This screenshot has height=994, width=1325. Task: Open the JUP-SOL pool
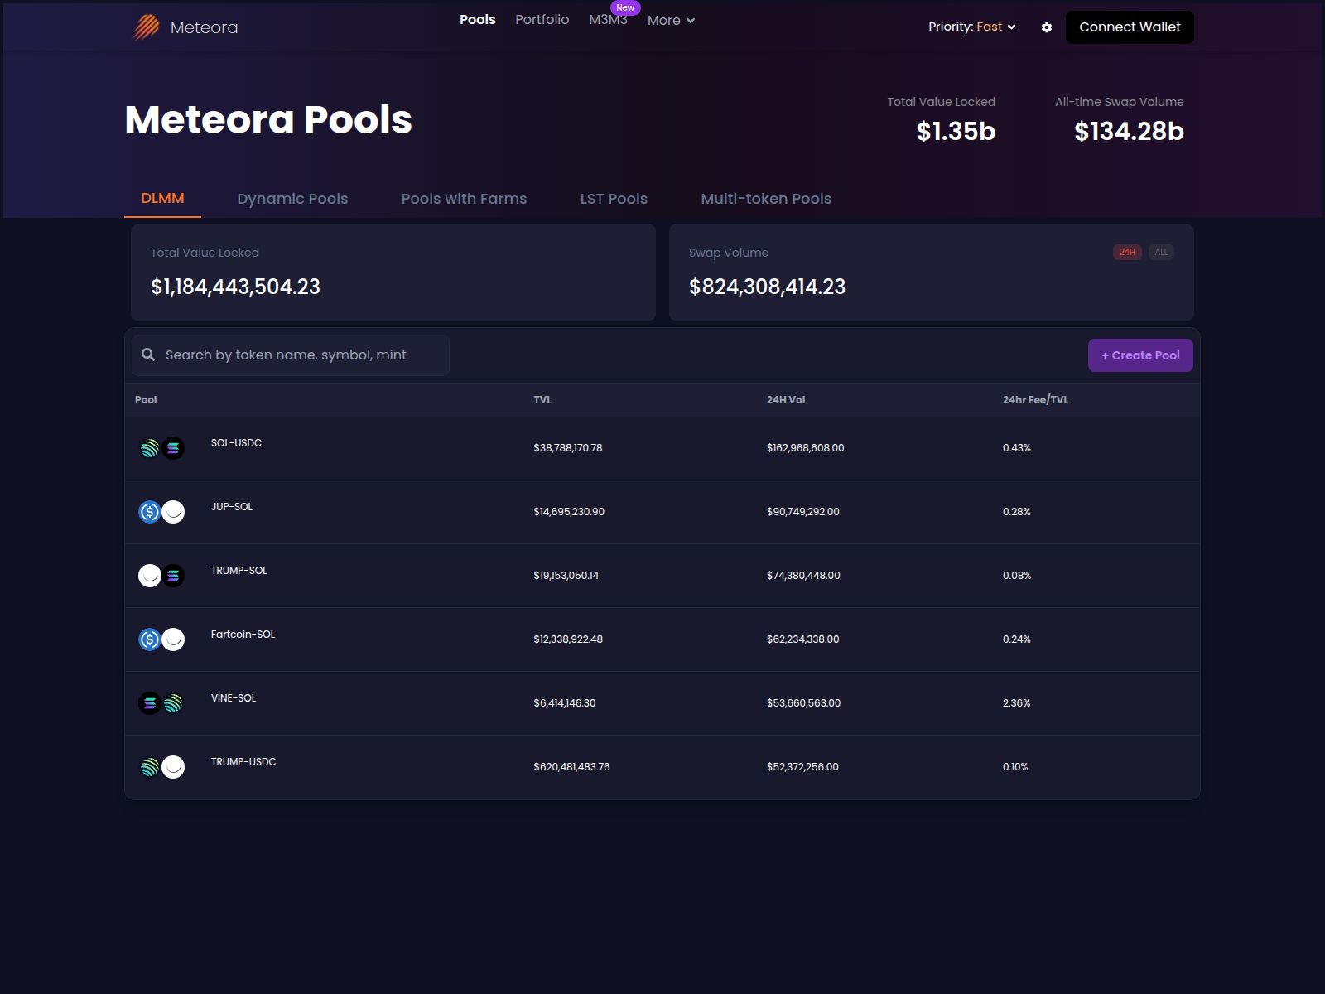click(232, 507)
